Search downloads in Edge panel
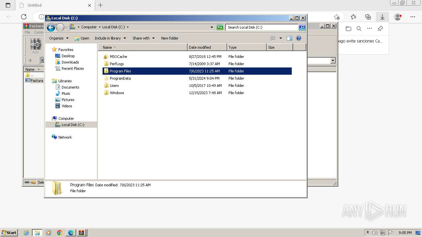The width and height of the screenshot is (422, 237). (359, 29)
